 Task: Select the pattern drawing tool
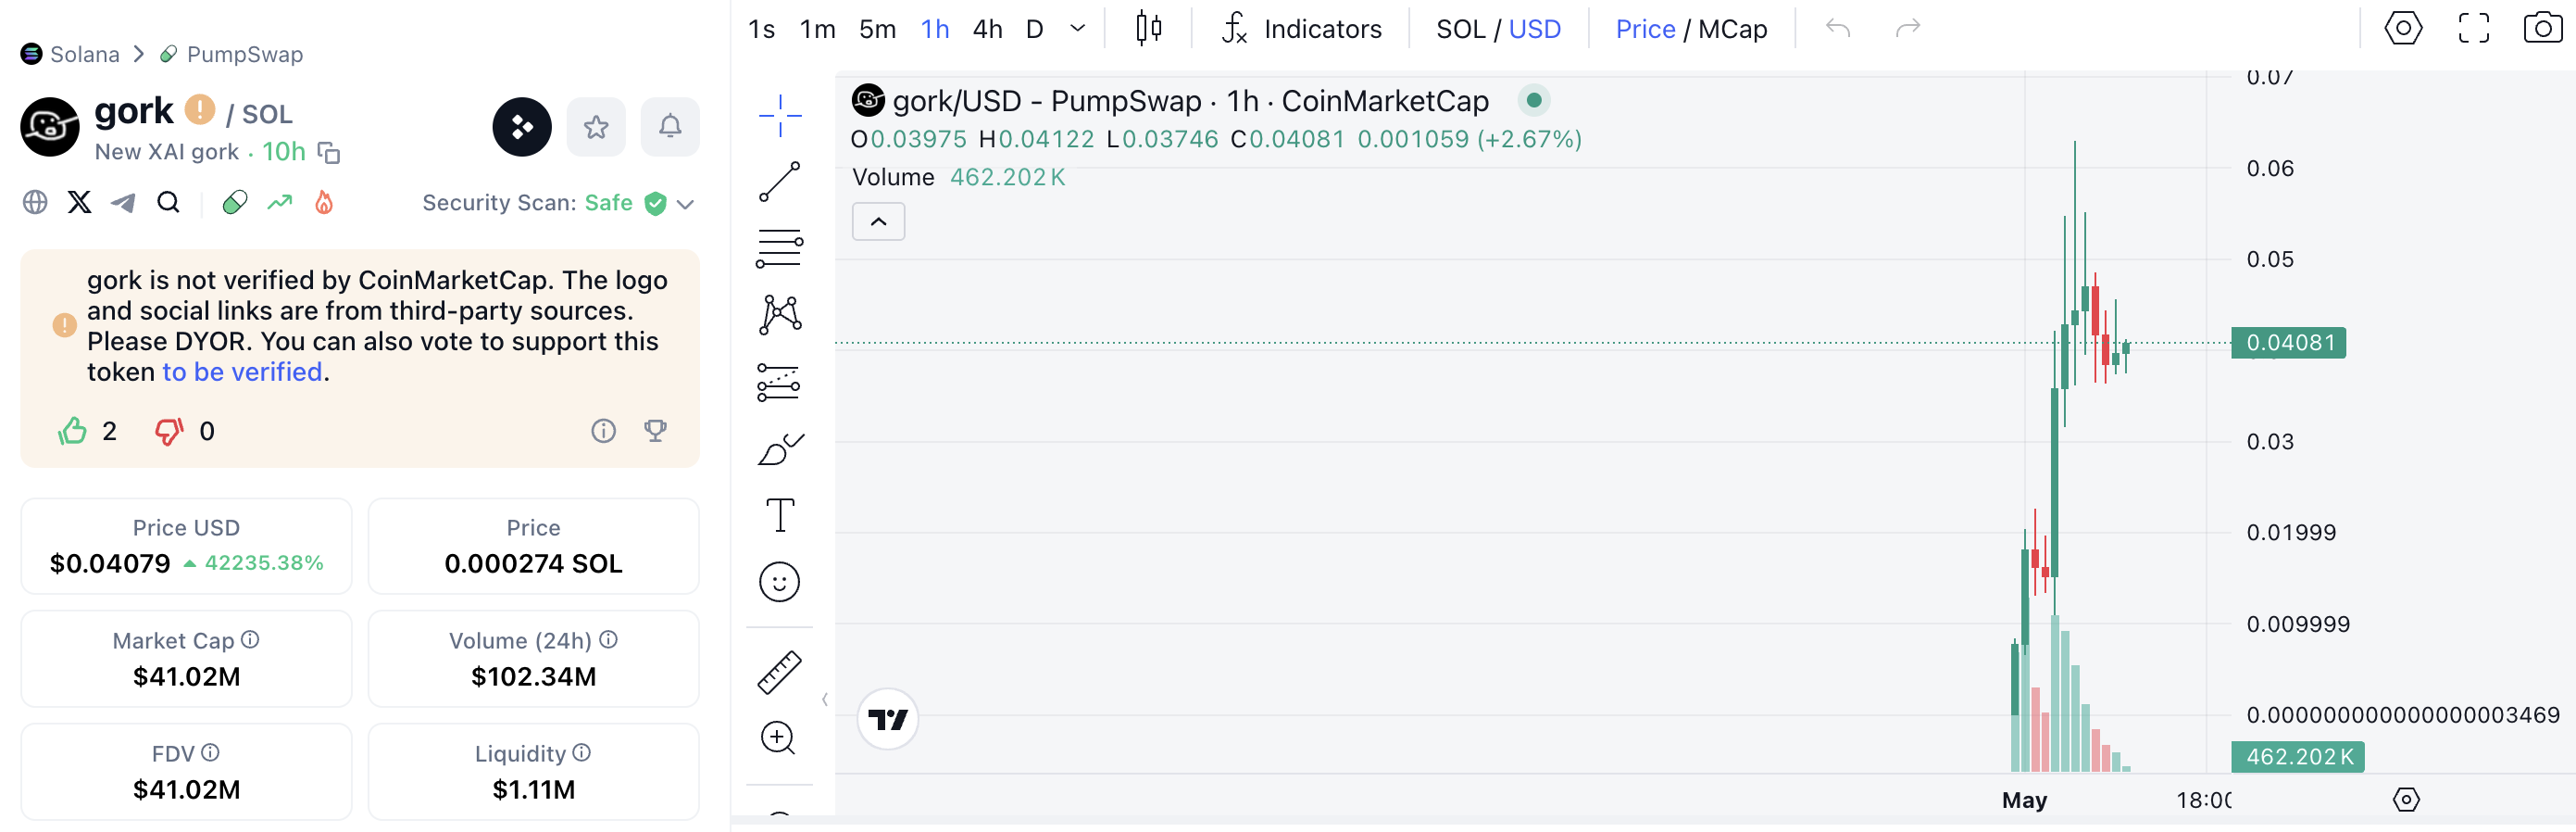(x=780, y=315)
